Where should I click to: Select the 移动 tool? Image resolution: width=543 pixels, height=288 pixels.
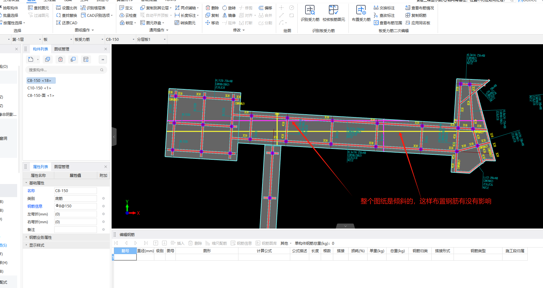[x=212, y=23]
